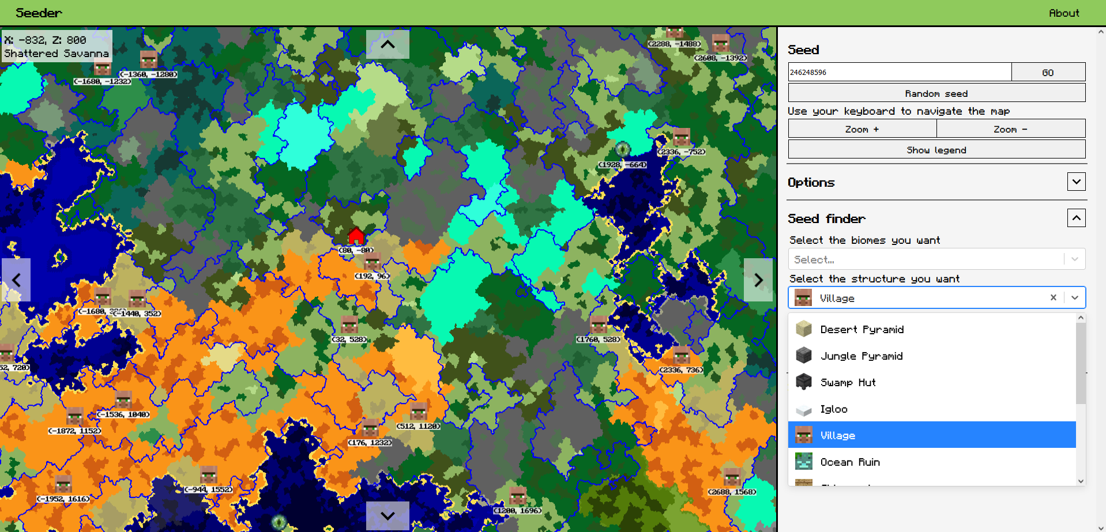Click the stronghold eye icon at (1928, -664)
The height and width of the screenshot is (532, 1106).
tap(622, 149)
